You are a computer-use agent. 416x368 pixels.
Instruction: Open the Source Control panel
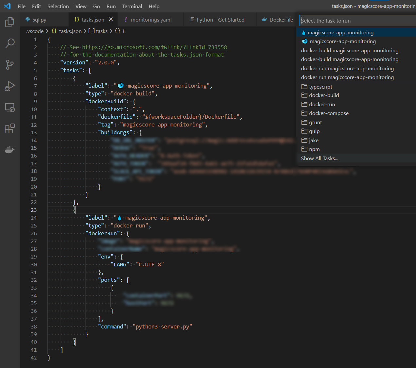[x=9, y=65]
